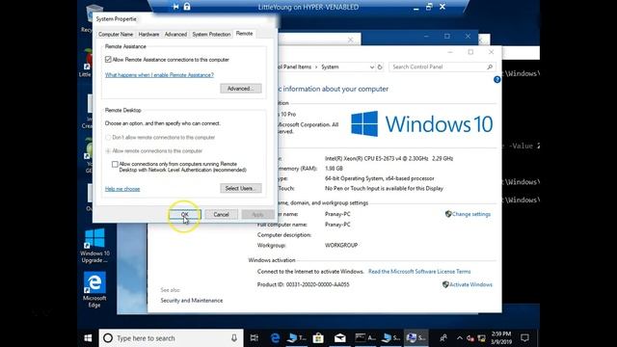This screenshot has width=617, height=347.
Task: Click taskbar clock showing 2:59 PM
Action: pos(501,338)
